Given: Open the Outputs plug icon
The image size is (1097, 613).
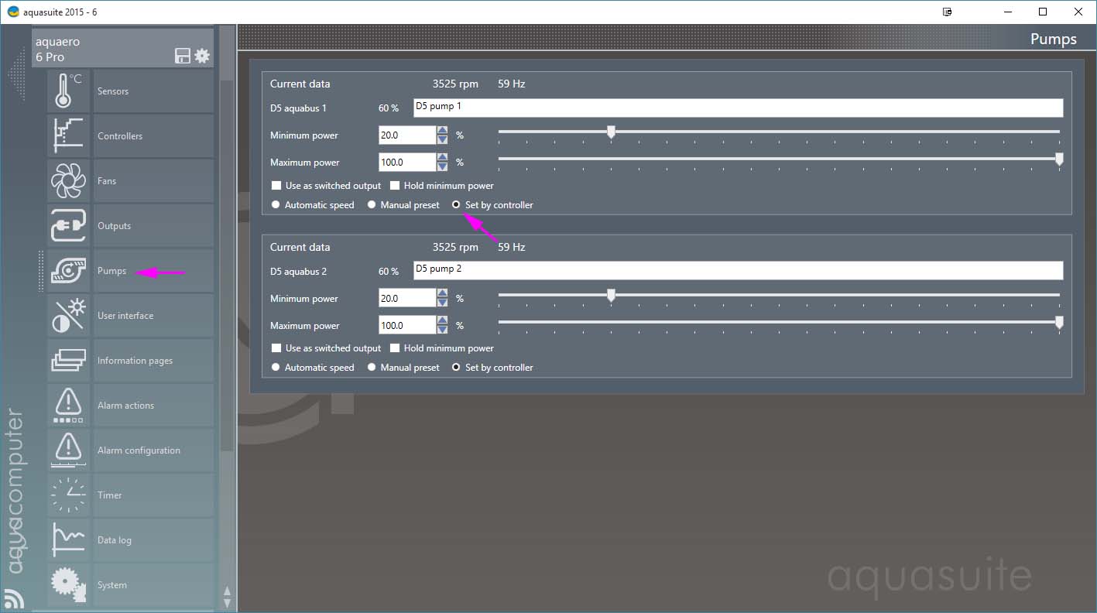Looking at the screenshot, I should click(x=69, y=226).
